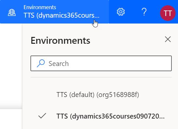This screenshot has height=129, width=178.
Task: Click the globe Environments icon in header
Action: (12, 12)
